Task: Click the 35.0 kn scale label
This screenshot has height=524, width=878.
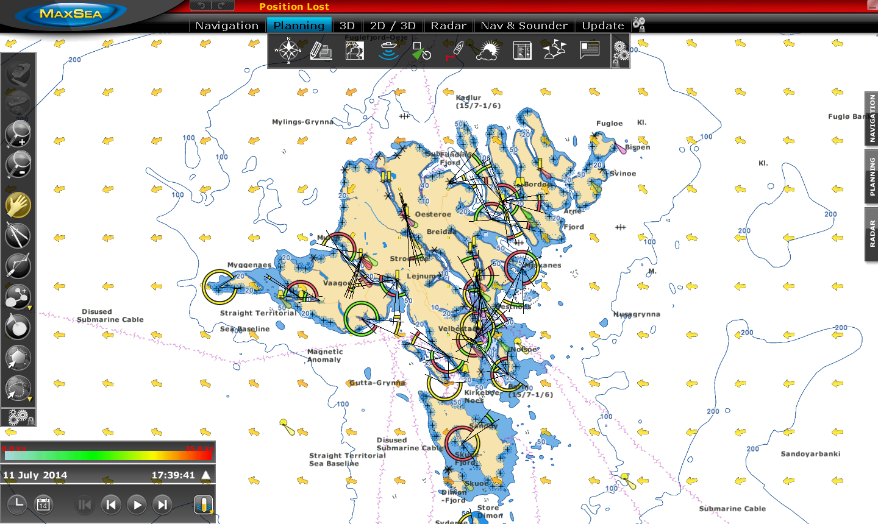Action: 200,448
